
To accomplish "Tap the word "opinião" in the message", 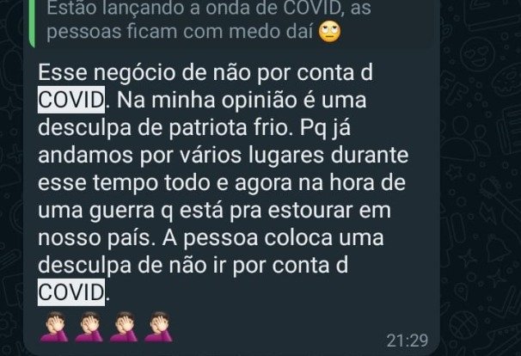I will pos(259,100).
